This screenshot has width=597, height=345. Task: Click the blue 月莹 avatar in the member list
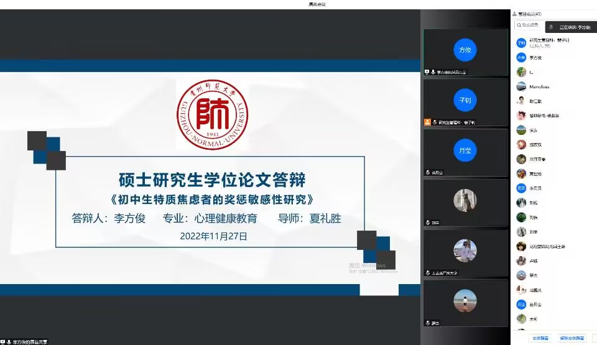[x=521, y=304]
